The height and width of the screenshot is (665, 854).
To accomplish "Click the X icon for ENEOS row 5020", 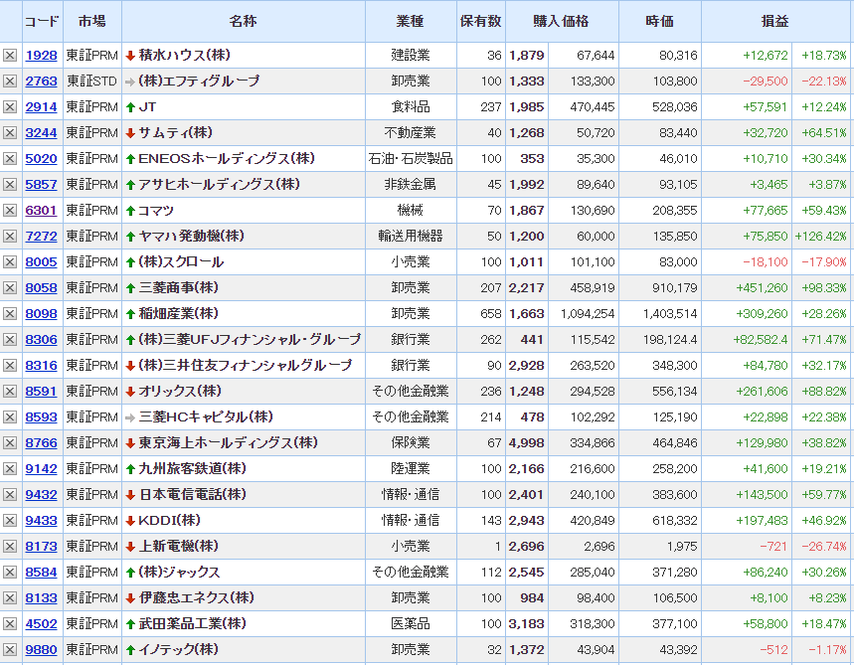I will 10,159.
